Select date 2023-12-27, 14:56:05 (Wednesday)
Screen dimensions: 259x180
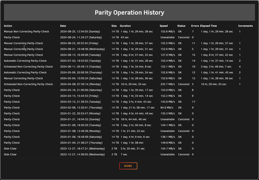[x=82, y=155]
